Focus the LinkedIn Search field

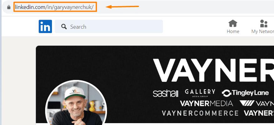109,26
